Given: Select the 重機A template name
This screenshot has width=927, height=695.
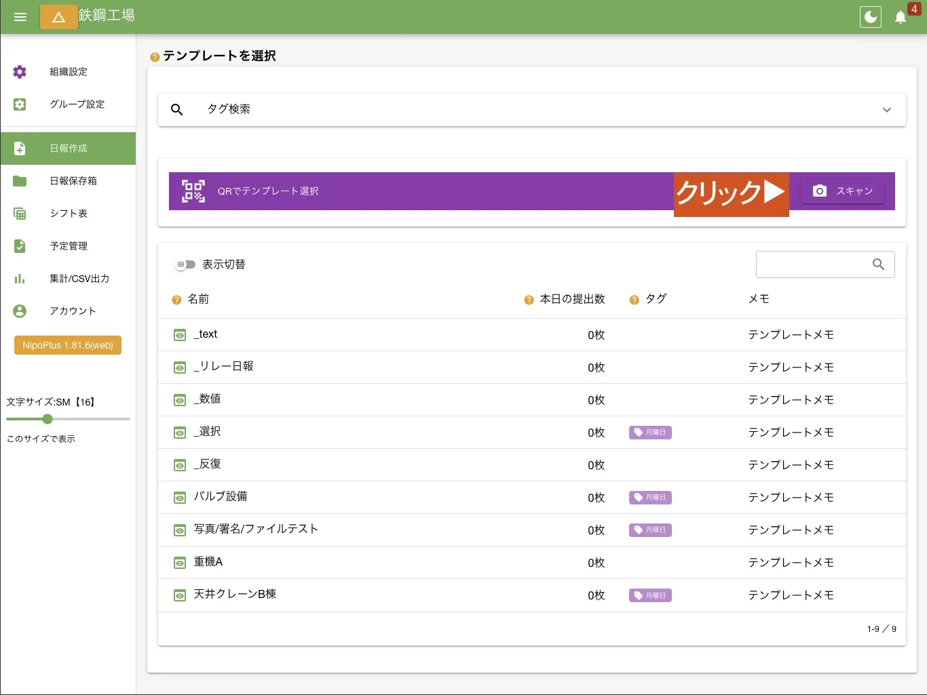Looking at the screenshot, I should tap(208, 561).
